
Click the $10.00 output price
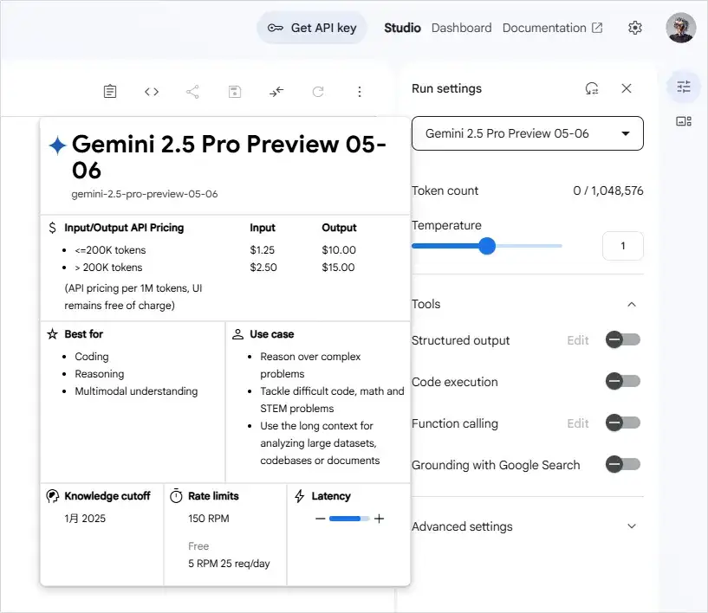339,250
